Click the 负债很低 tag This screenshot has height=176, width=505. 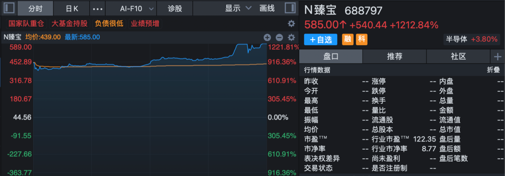click(109, 23)
